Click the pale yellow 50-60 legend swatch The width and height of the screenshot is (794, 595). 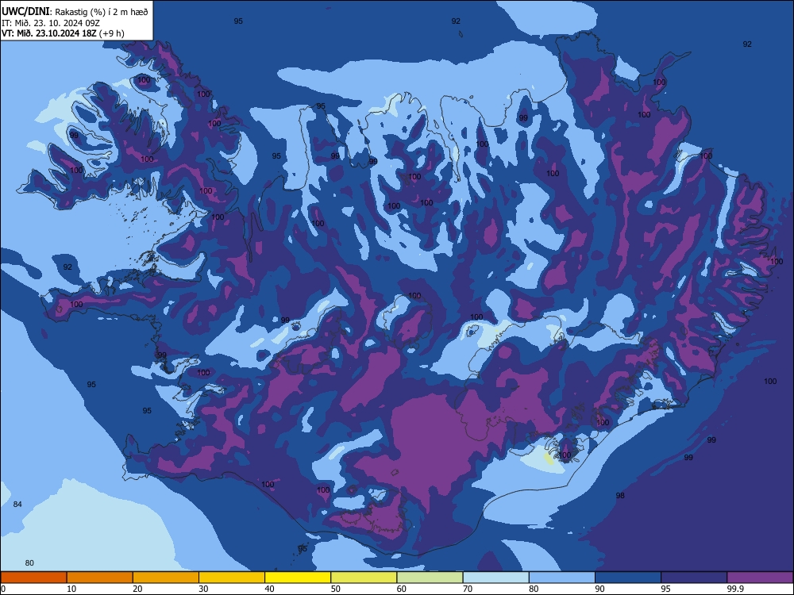[x=364, y=578]
